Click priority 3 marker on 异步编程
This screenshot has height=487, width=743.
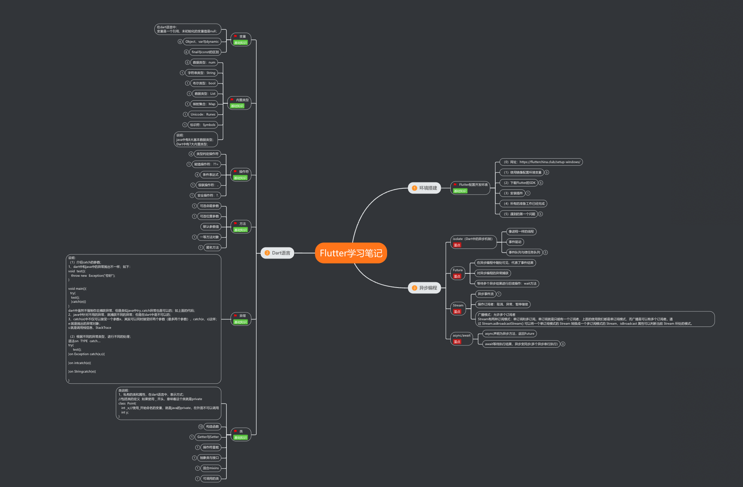pyautogui.click(x=414, y=288)
